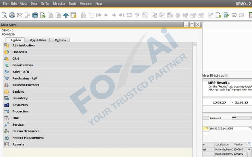
Task: Open the Data menu
Action: (34, 4)
